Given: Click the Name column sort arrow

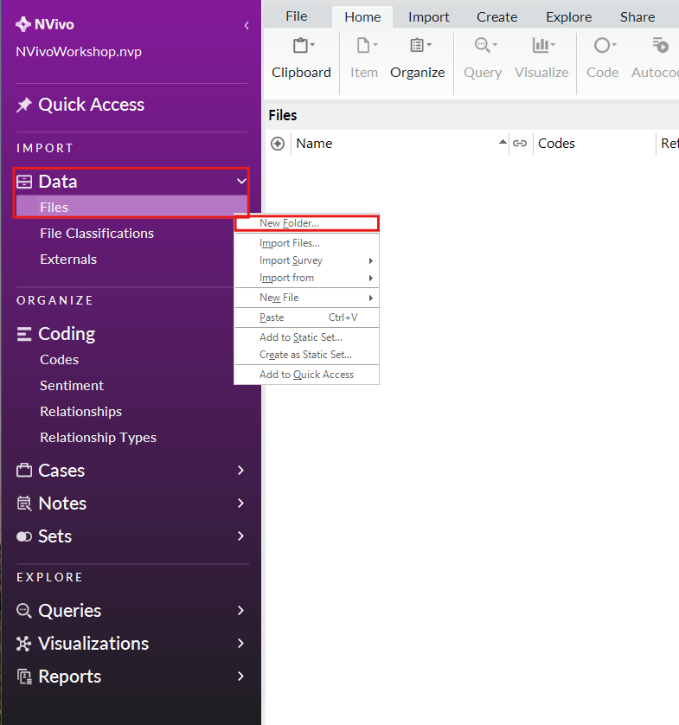Looking at the screenshot, I should [503, 142].
